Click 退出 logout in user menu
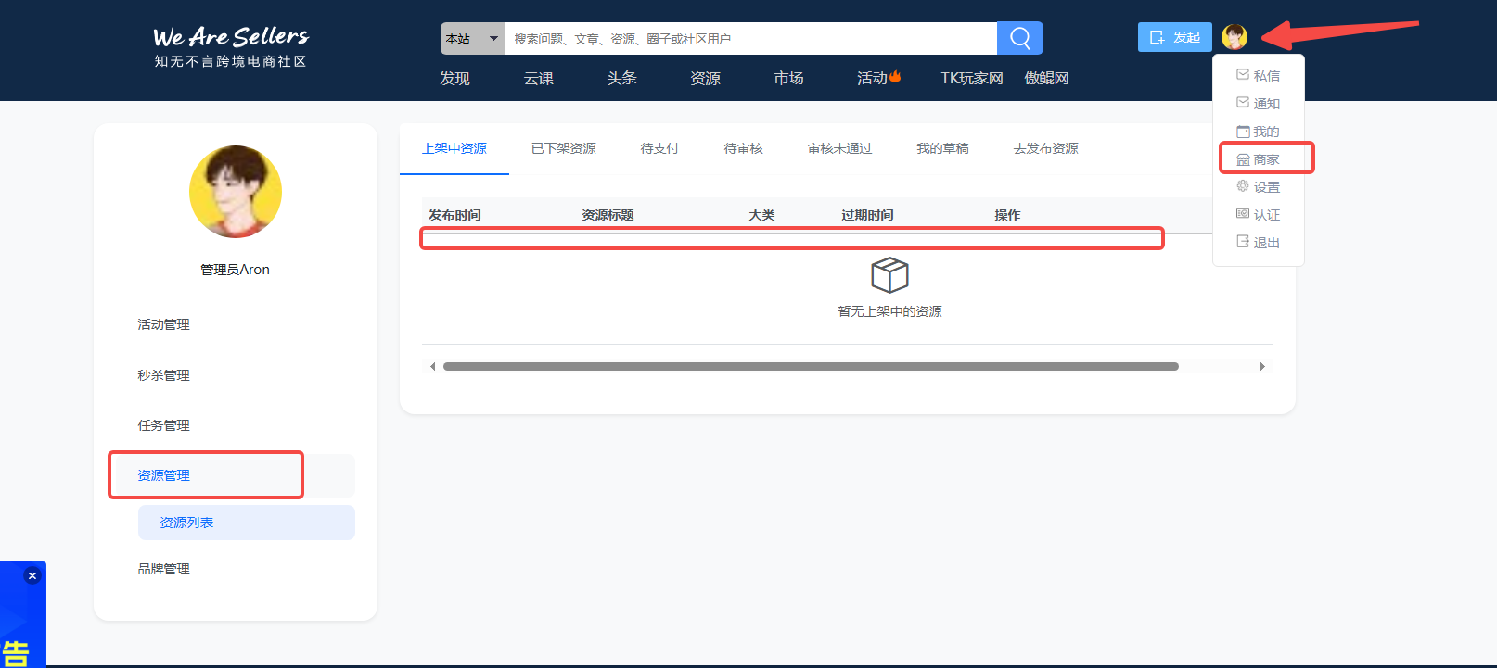1497x668 pixels. [x=1258, y=243]
